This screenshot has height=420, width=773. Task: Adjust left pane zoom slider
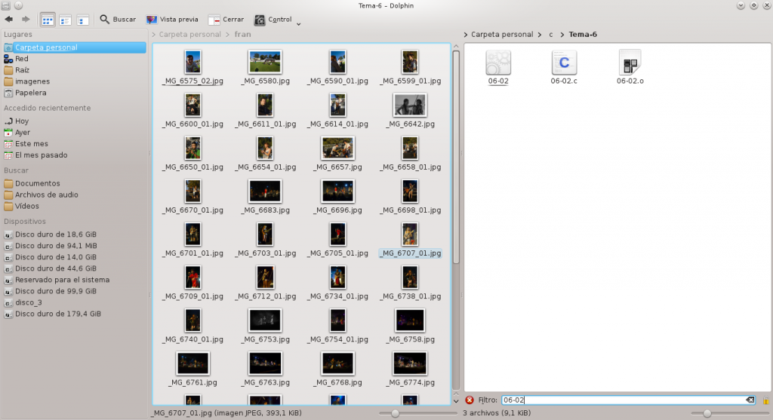coord(395,414)
